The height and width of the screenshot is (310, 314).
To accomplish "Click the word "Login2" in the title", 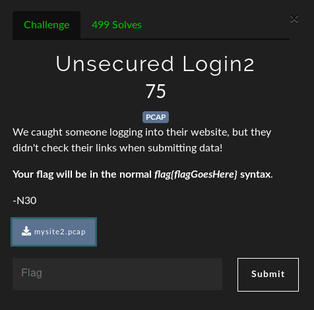I will click(218, 65).
